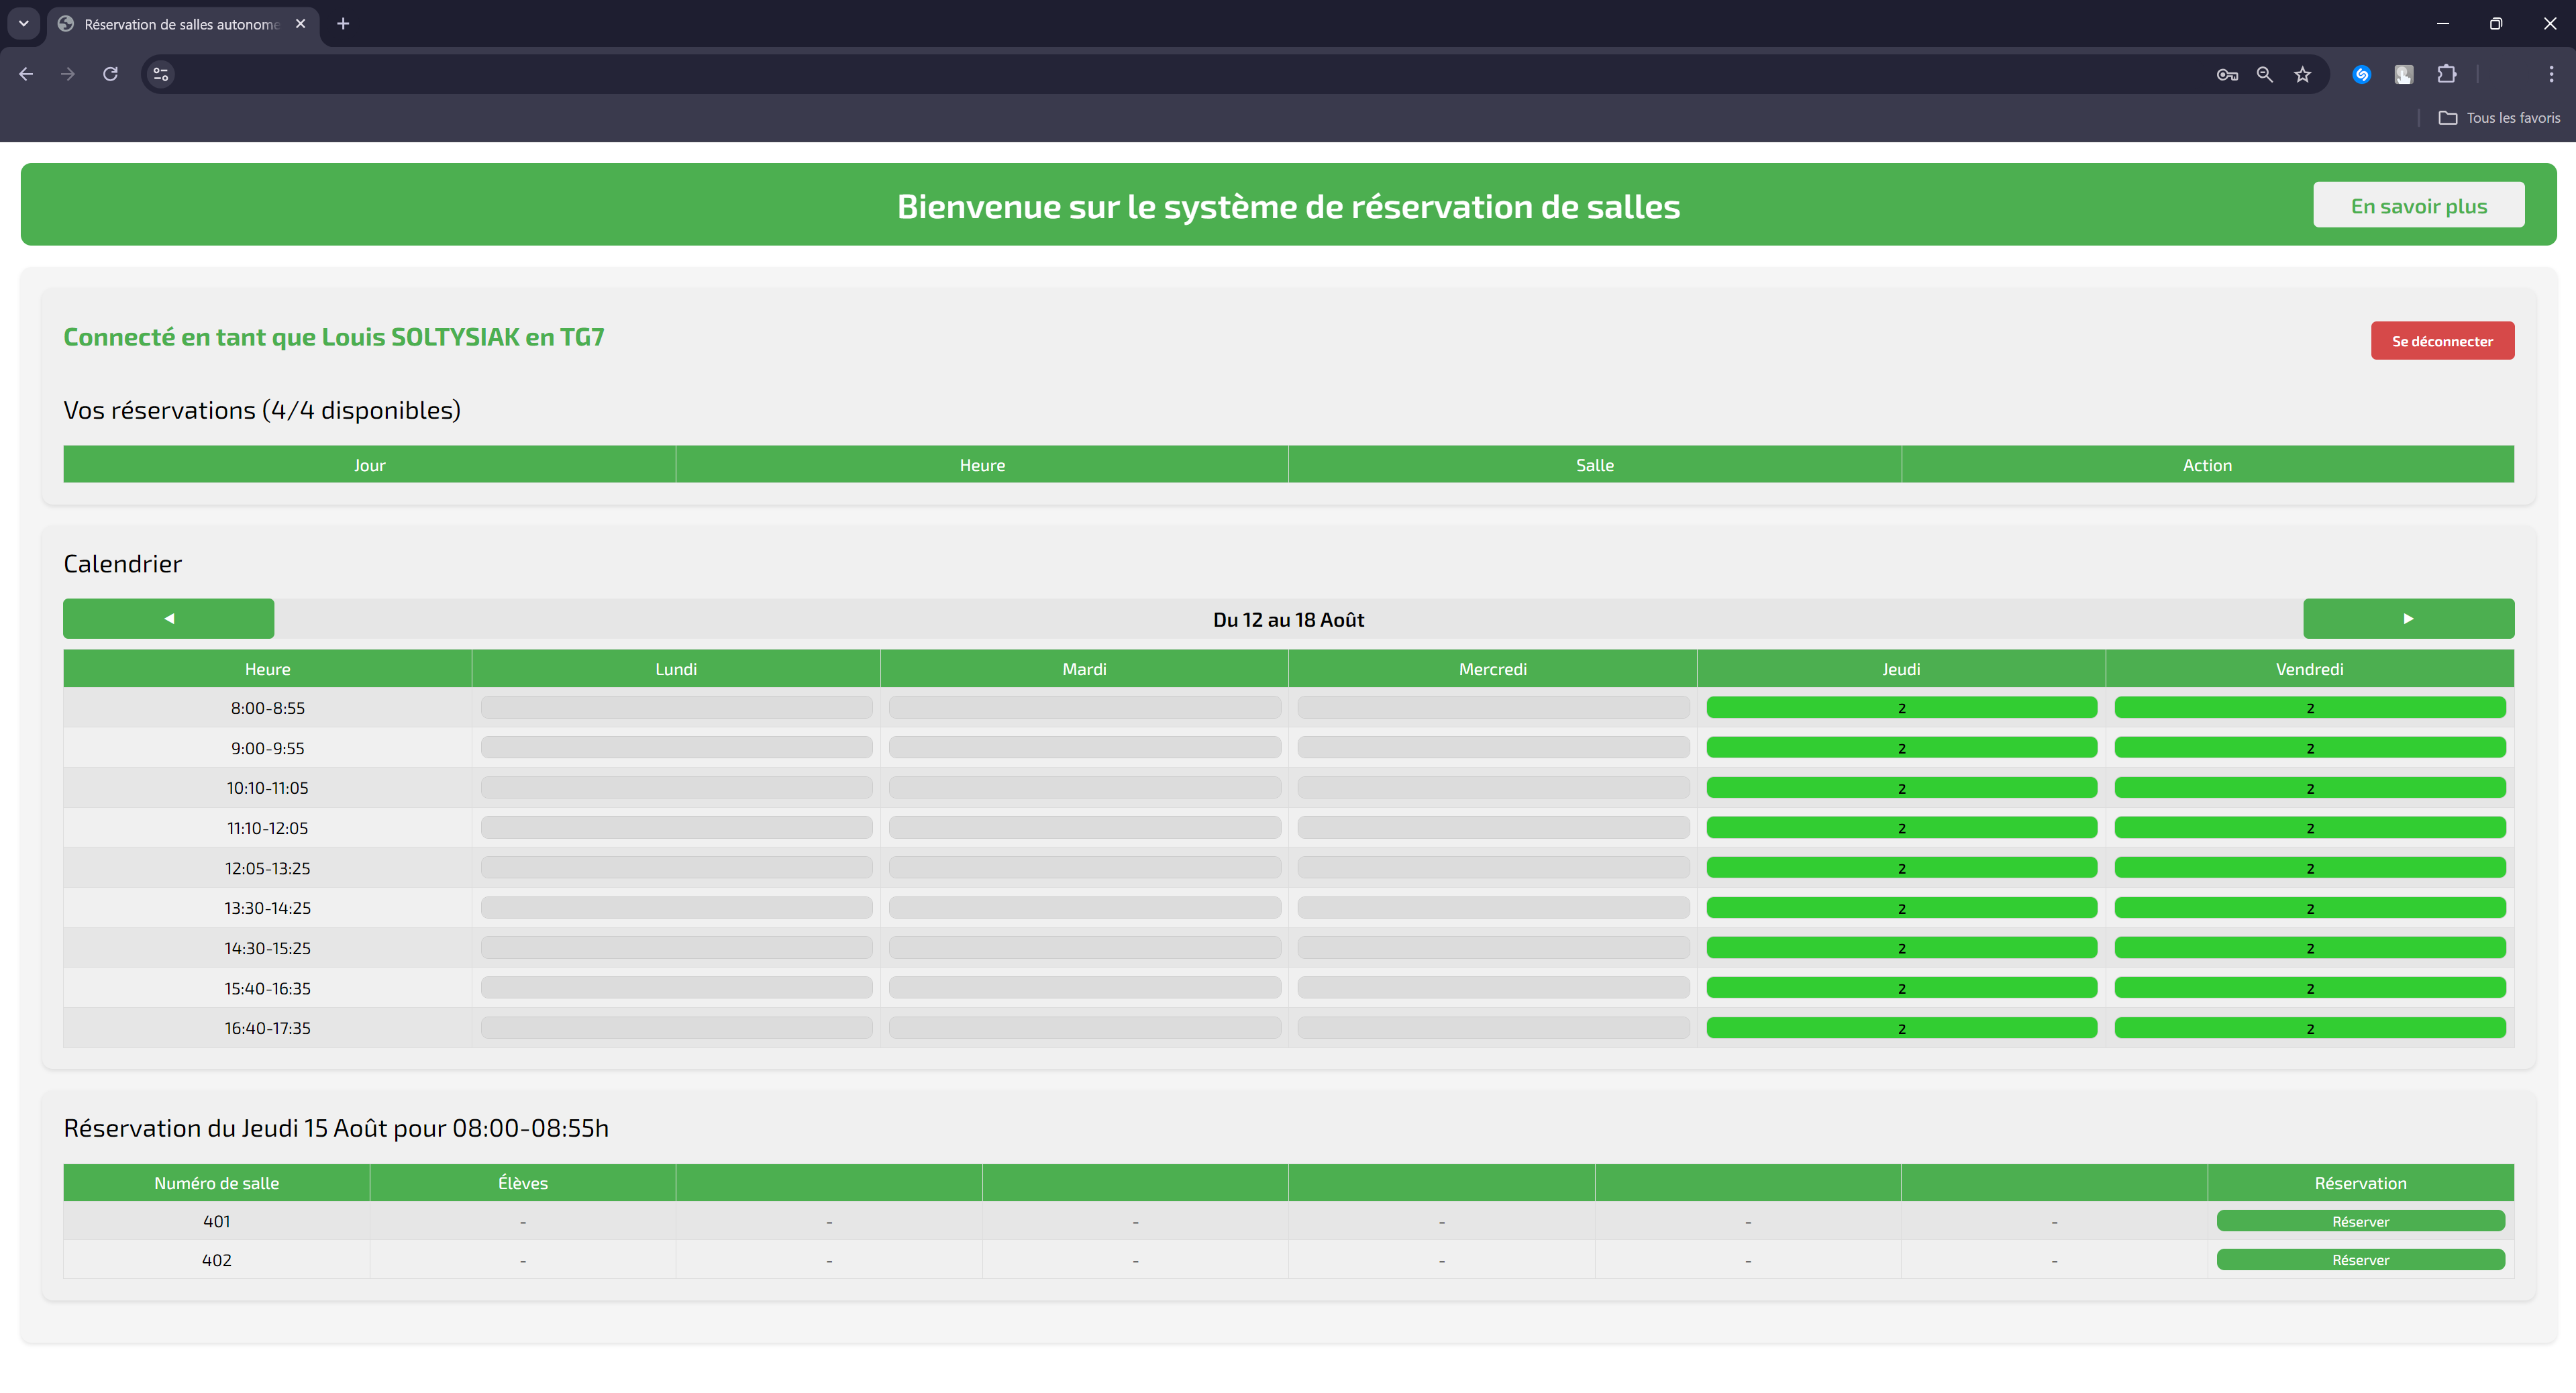The width and height of the screenshot is (2576, 1393).
Task: Click the zoom magnifier icon
Action: click(2264, 74)
